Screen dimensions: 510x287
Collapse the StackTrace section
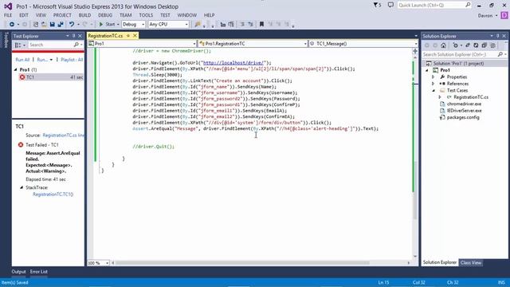click(22, 187)
